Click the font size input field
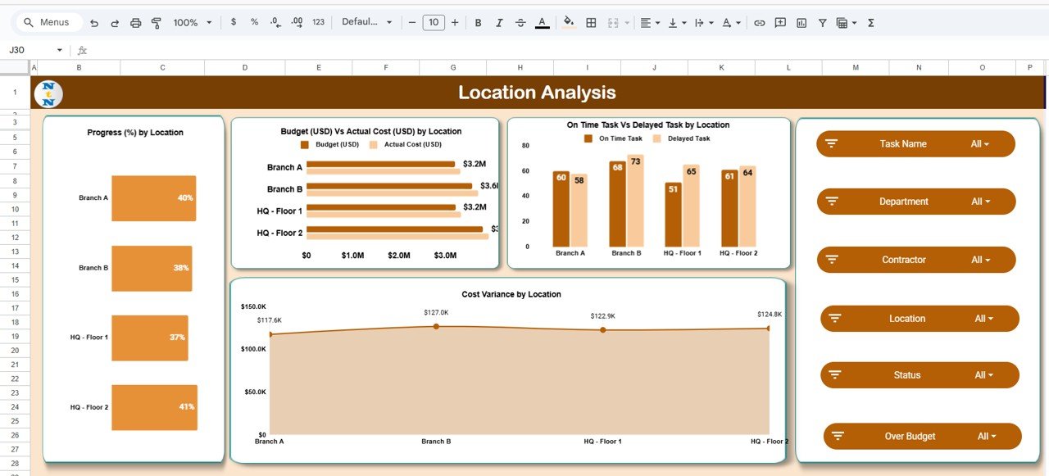Image resolution: width=1049 pixels, height=476 pixels. (434, 23)
